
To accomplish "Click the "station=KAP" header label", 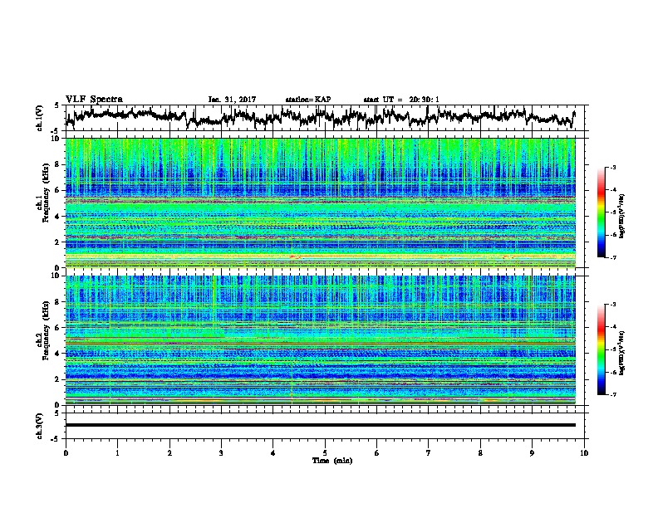I will [x=308, y=100].
